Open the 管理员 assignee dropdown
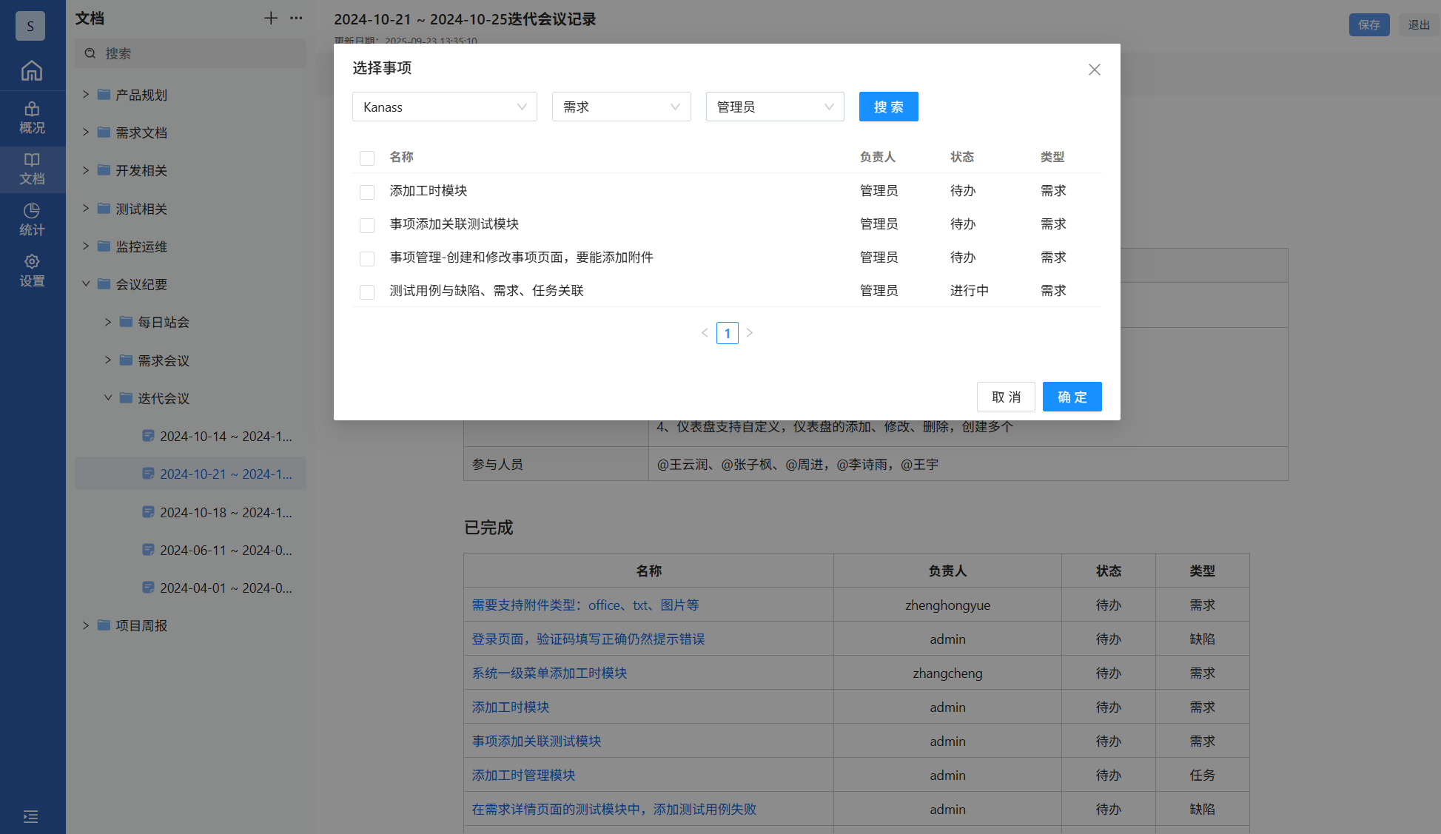The width and height of the screenshot is (1441, 834). [x=774, y=107]
